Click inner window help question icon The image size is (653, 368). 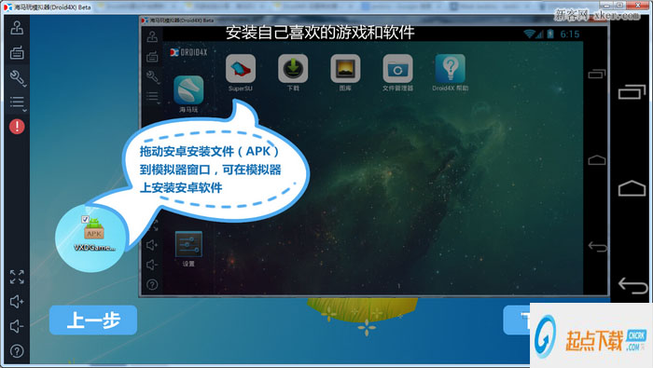152,285
